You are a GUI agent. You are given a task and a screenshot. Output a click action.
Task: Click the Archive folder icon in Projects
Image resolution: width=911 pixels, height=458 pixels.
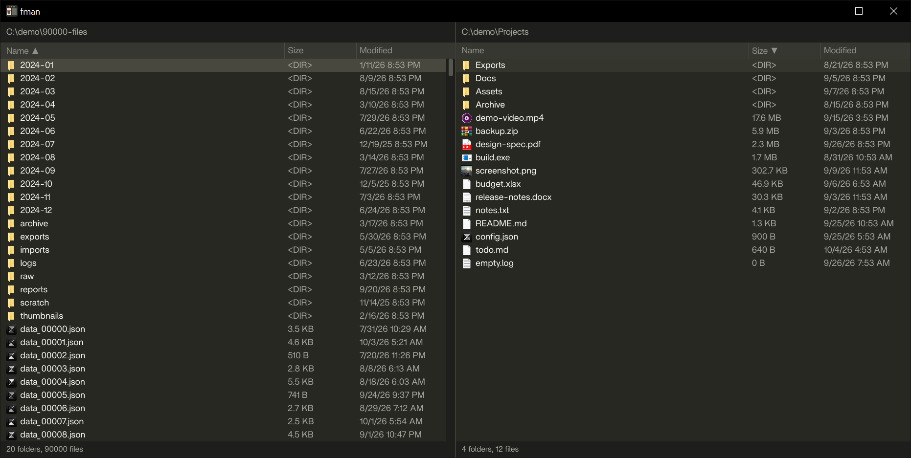[467, 105]
